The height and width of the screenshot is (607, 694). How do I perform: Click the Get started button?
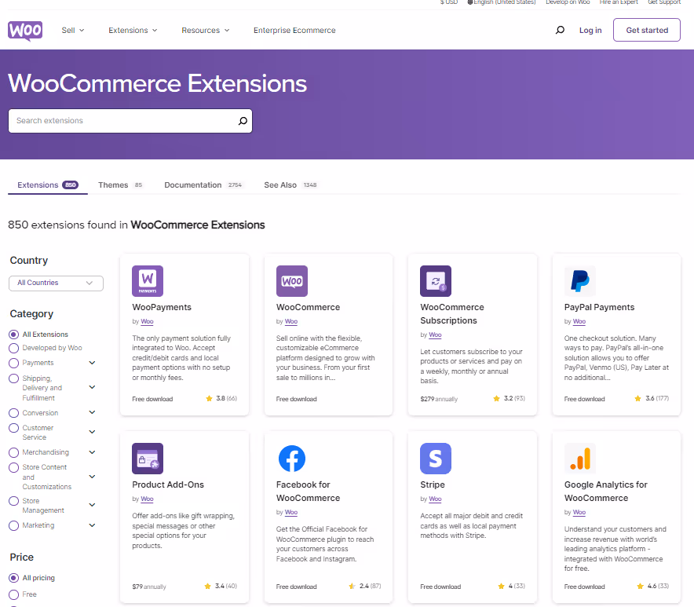pos(646,30)
